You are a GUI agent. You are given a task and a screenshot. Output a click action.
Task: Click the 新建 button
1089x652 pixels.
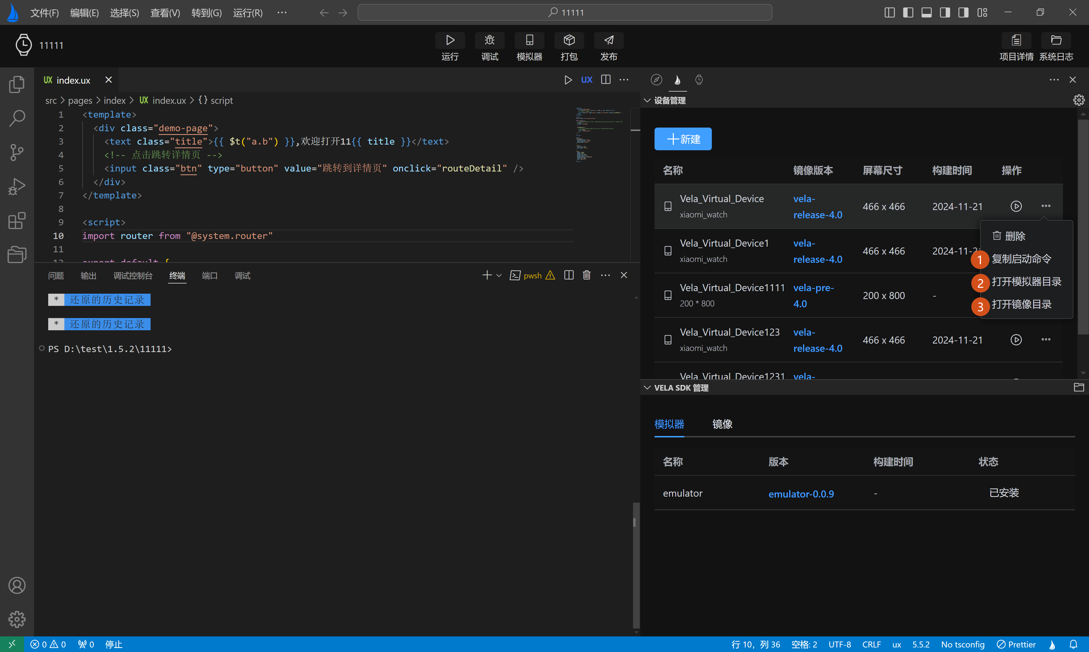pyautogui.click(x=683, y=139)
